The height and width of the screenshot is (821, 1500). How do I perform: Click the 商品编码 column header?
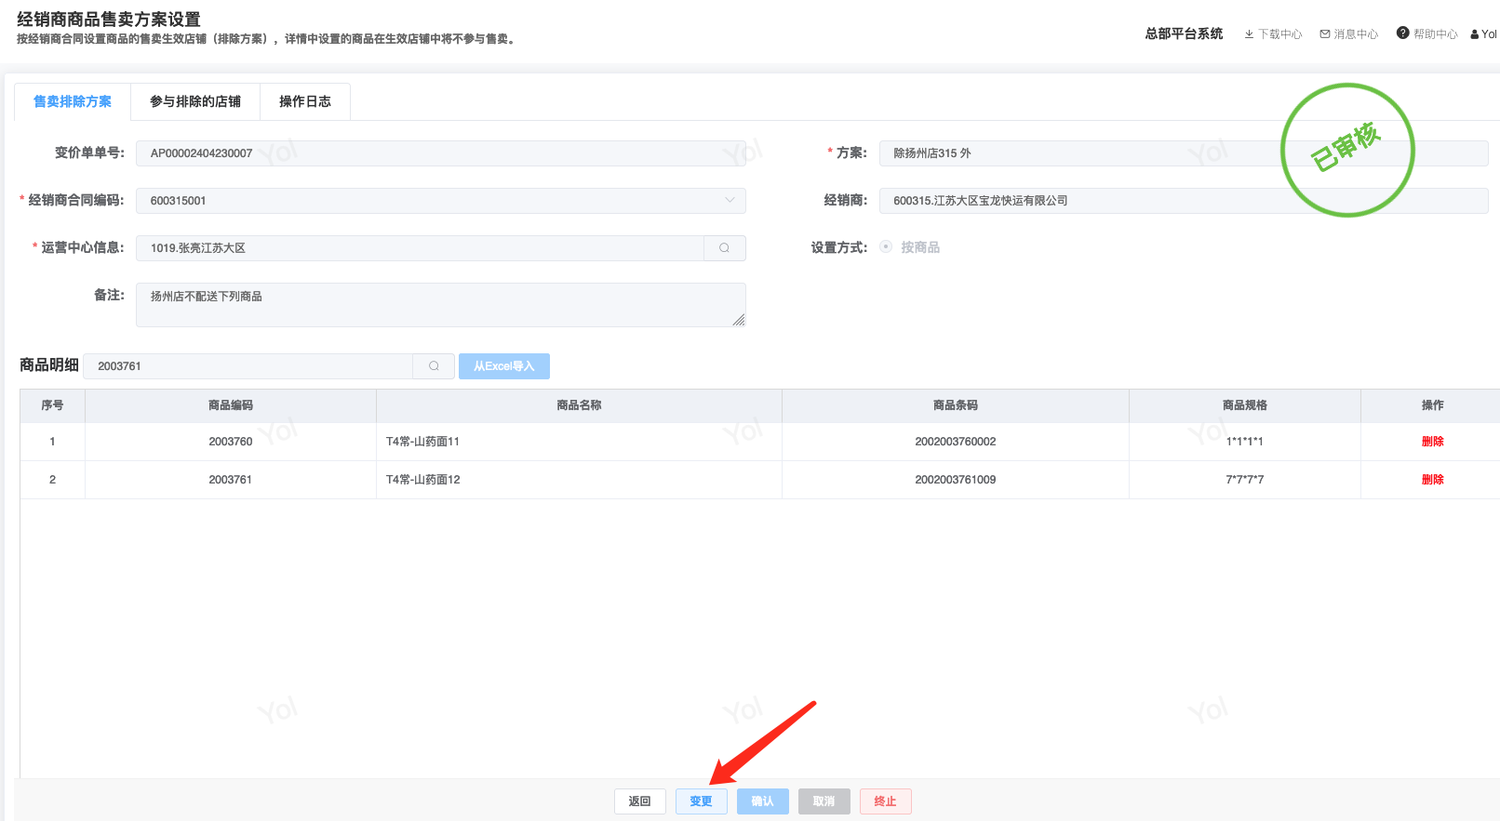231,405
